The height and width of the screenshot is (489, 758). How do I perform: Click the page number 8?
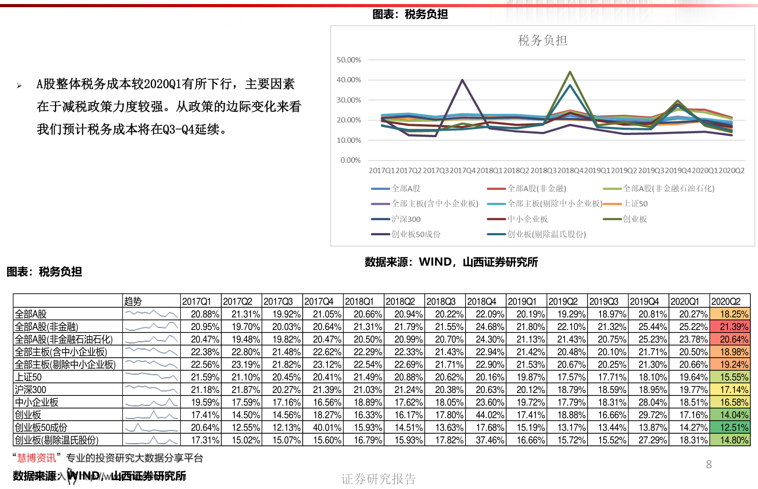pos(709,465)
